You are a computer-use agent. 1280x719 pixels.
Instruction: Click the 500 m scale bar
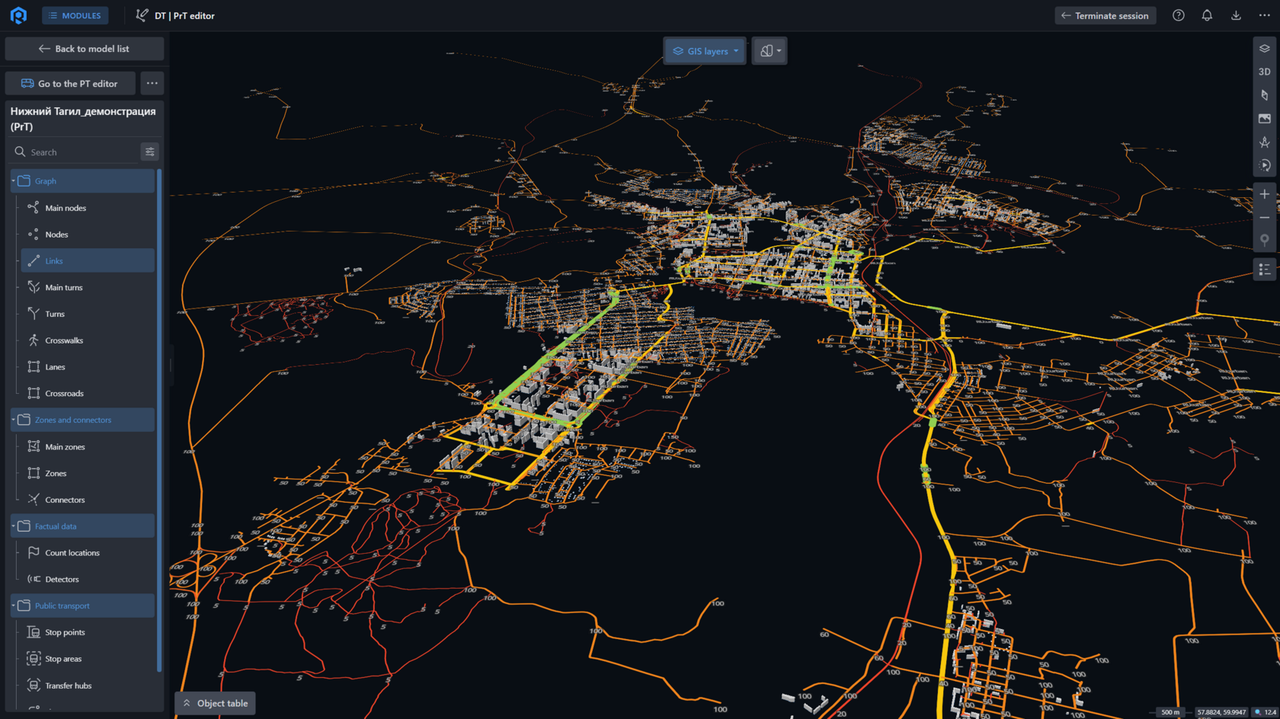[x=1170, y=712]
